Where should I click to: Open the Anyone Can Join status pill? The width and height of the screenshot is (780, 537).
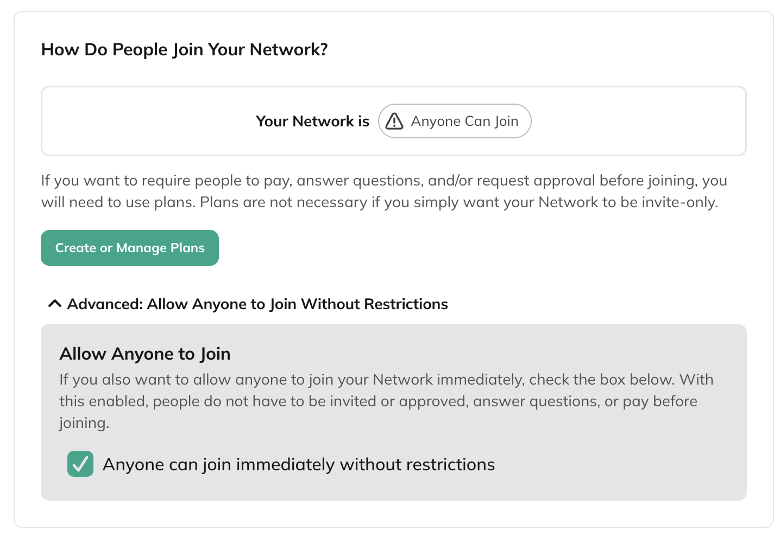pos(455,121)
